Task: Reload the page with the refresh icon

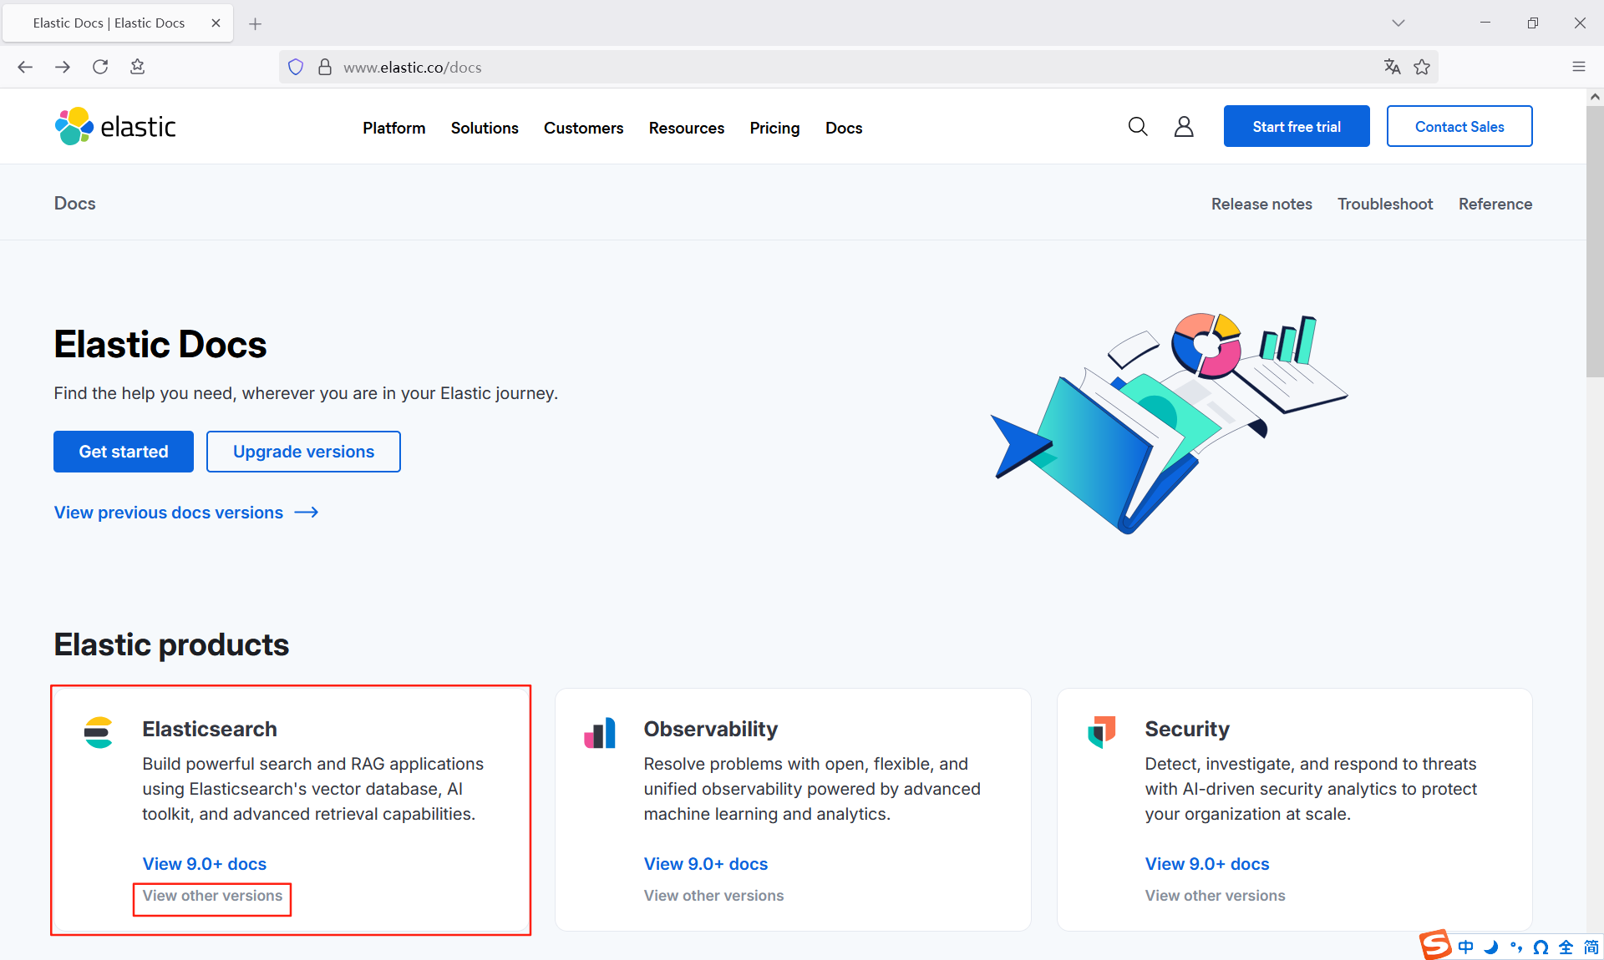Action: [100, 67]
